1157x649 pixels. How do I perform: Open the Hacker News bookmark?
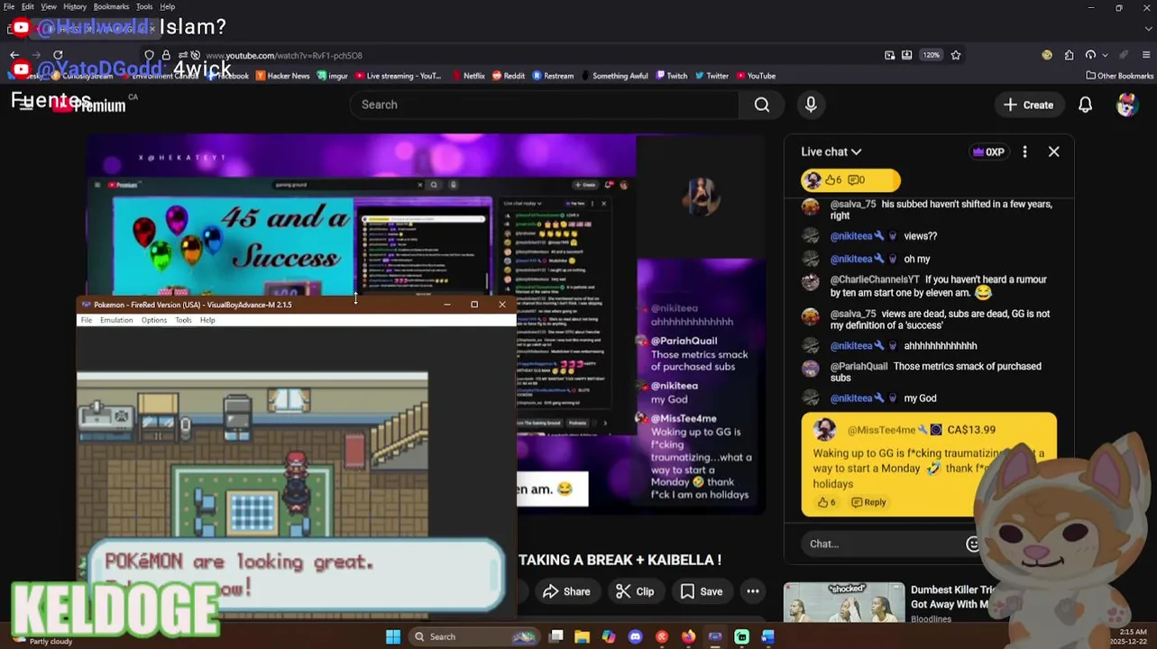point(282,76)
